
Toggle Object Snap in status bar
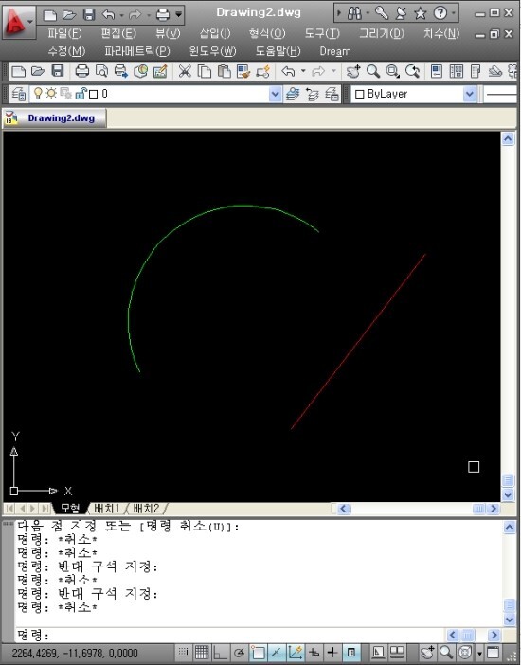258,653
